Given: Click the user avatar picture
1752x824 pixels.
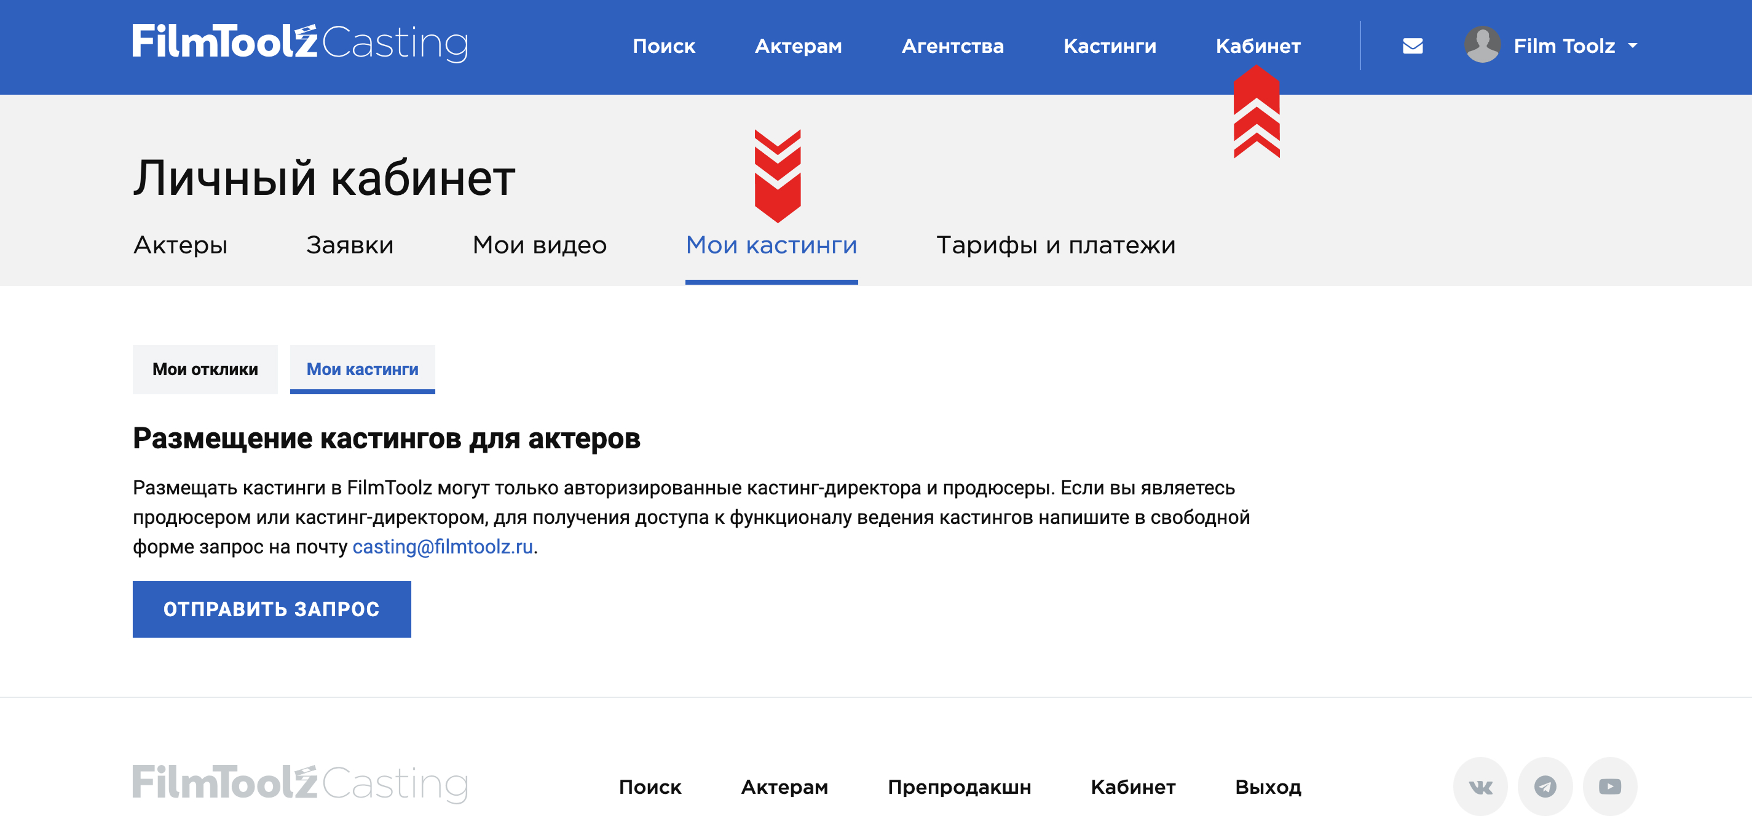Looking at the screenshot, I should click(1483, 45).
